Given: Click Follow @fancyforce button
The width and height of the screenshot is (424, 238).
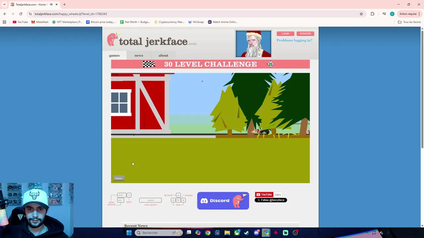Looking at the screenshot, I should point(271,200).
